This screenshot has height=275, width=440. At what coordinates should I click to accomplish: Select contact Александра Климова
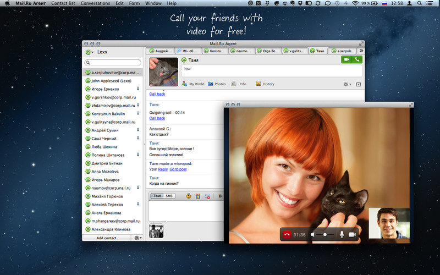click(113, 229)
